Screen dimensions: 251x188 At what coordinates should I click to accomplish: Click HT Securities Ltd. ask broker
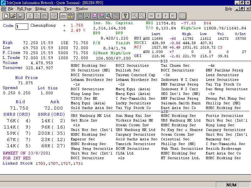coord(180,158)
